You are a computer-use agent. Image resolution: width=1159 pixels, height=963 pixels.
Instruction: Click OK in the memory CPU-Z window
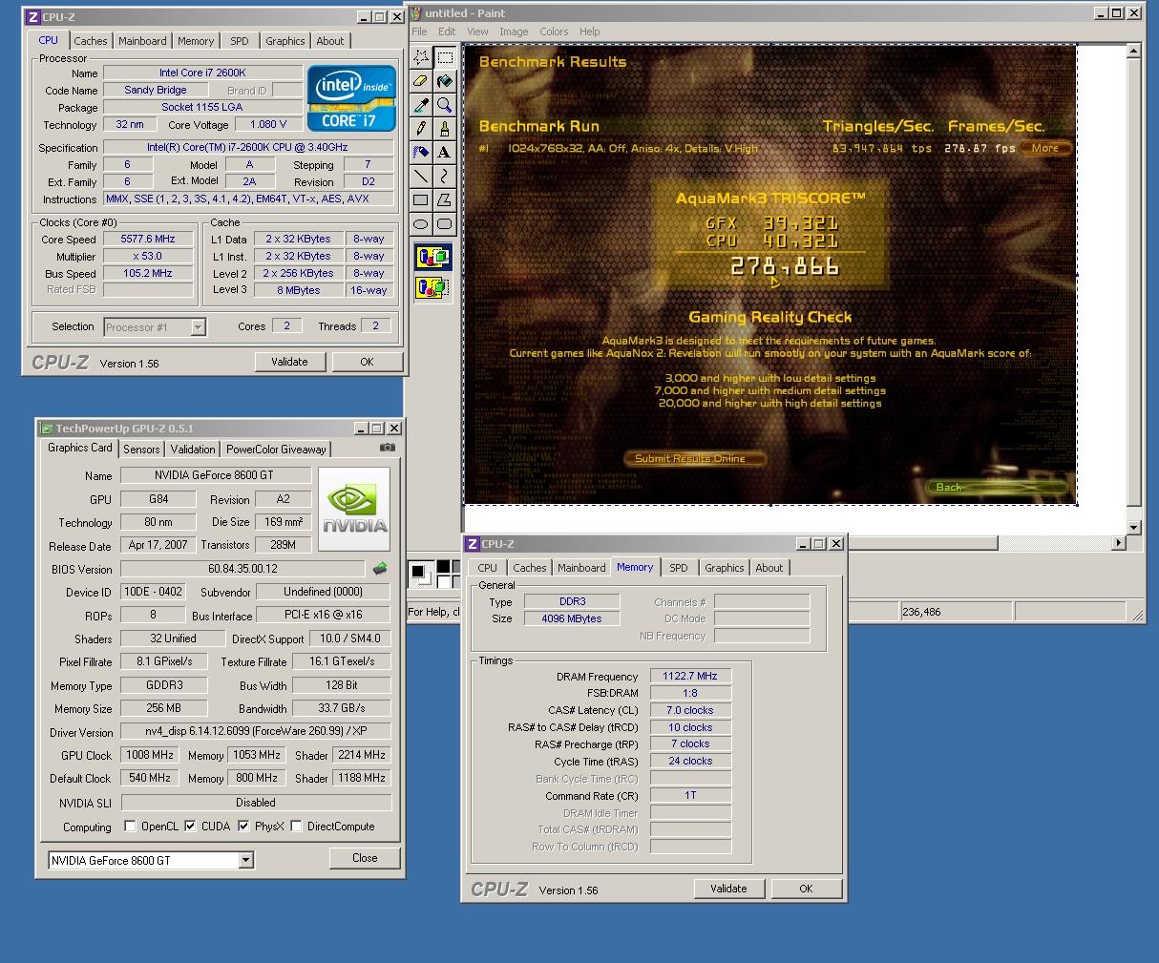tap(806, 889)
